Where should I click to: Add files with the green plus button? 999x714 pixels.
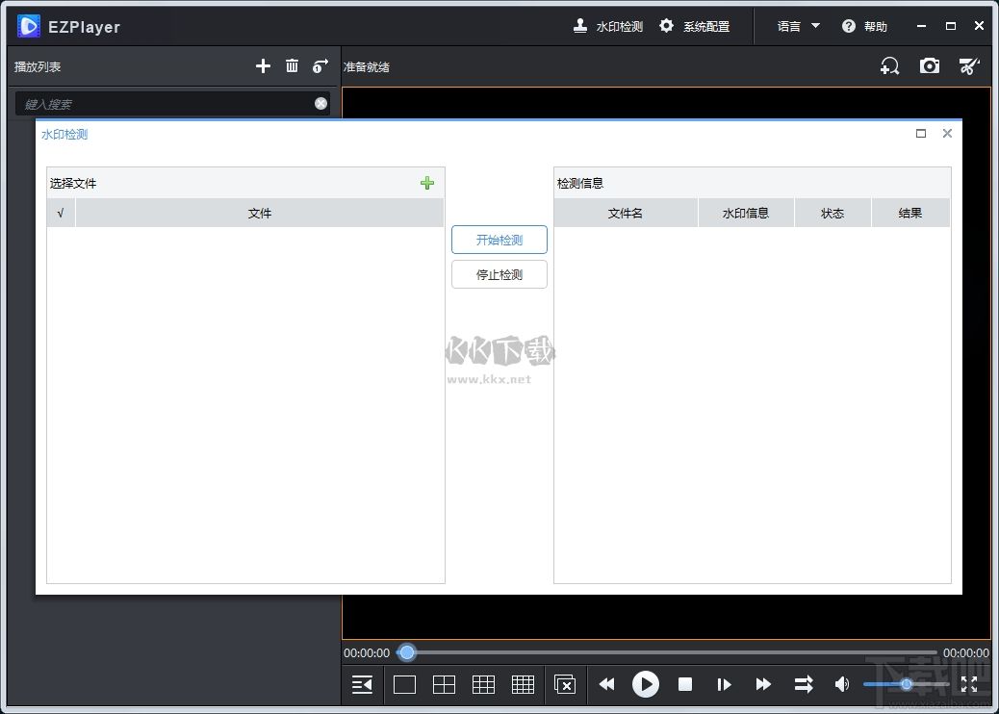(x=427, y=183)
